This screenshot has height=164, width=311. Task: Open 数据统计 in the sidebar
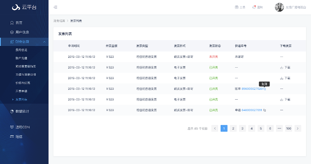(22, 111)
